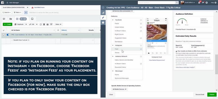Switch to the Account Overview tab

[4, 19]
